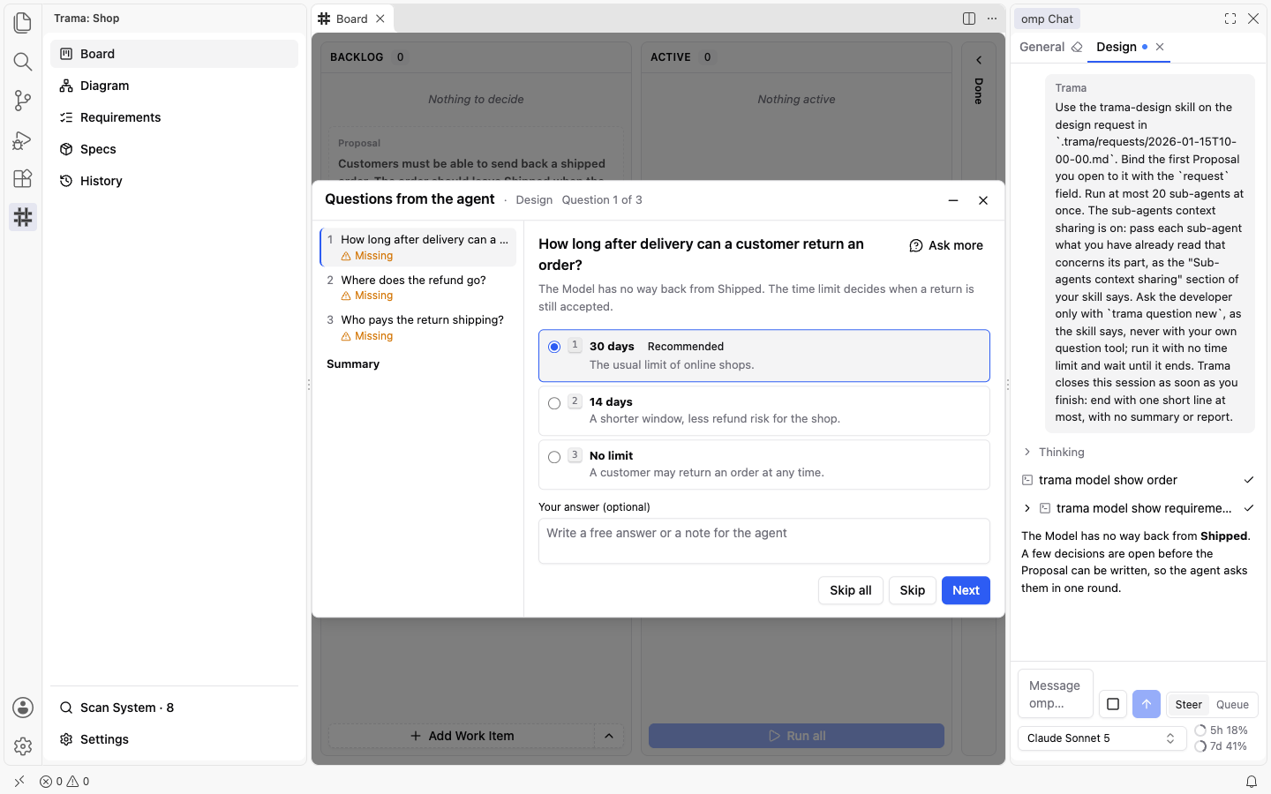Viewport: 1271px width, 794px height.
Task: Expand the Thinking section in chat
Action: pos(1054,453)
